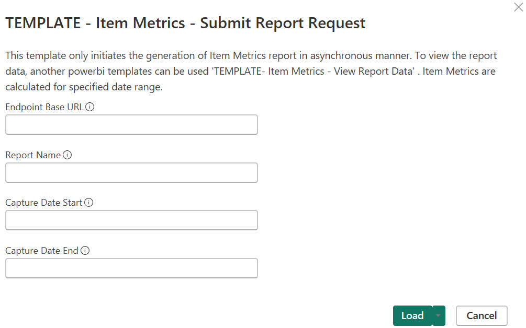526x328 pixels.
Task: Click the info icon beside Capture Date End
Action: [85, 250]
